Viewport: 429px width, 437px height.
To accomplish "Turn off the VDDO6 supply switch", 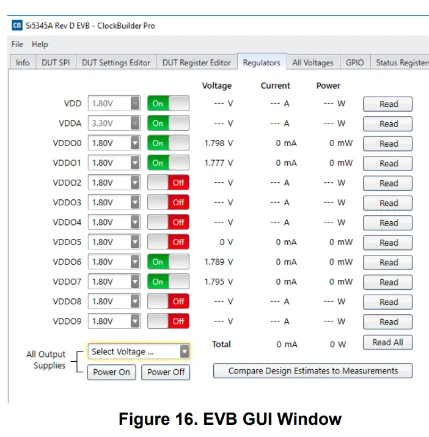I will tap(168, 262).
